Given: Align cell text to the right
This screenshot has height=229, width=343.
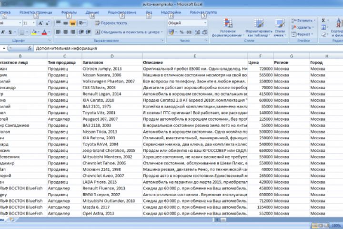Looking at the screenshot, I should coord(72,32).
